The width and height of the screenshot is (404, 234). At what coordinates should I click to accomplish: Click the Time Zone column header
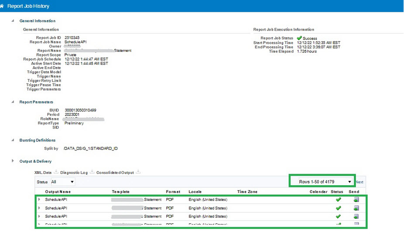coord(247,192)
